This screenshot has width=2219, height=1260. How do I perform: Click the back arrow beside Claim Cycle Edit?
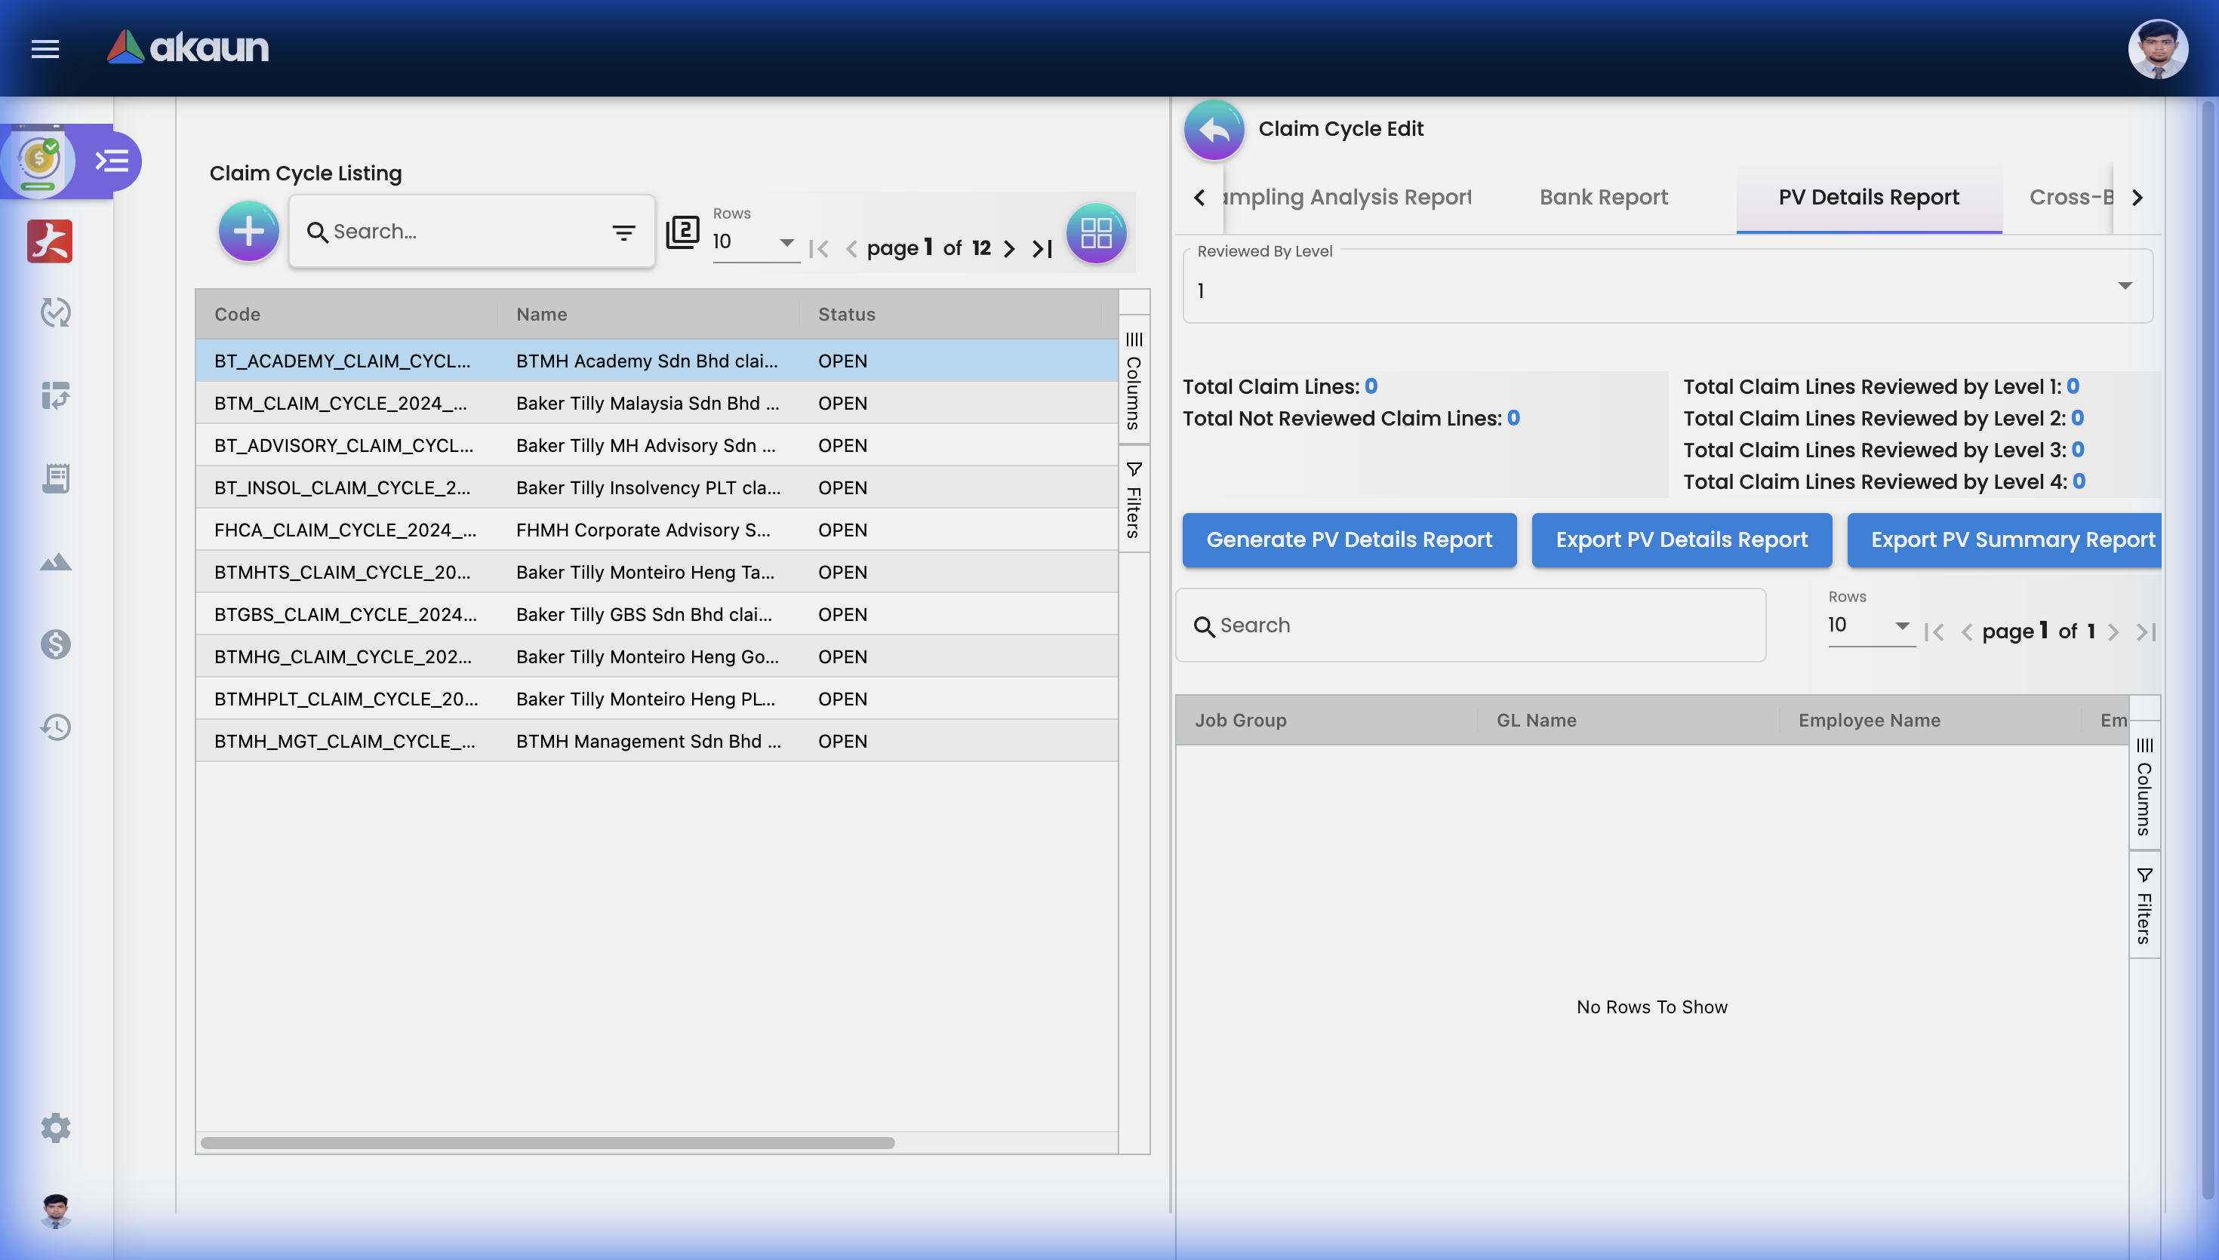pos(1214,130)
